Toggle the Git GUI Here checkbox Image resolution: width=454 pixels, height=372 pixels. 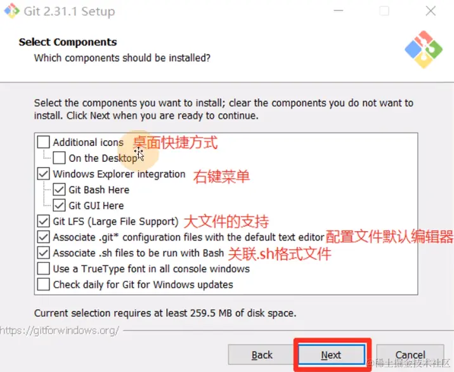59,206
